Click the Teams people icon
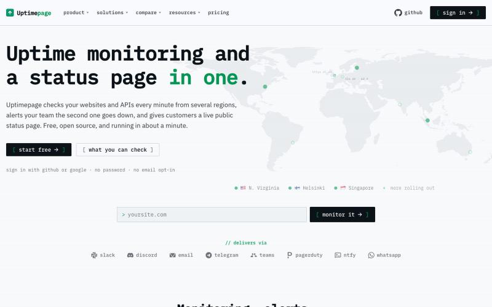 pyautogui.click(x=253, y=255)
